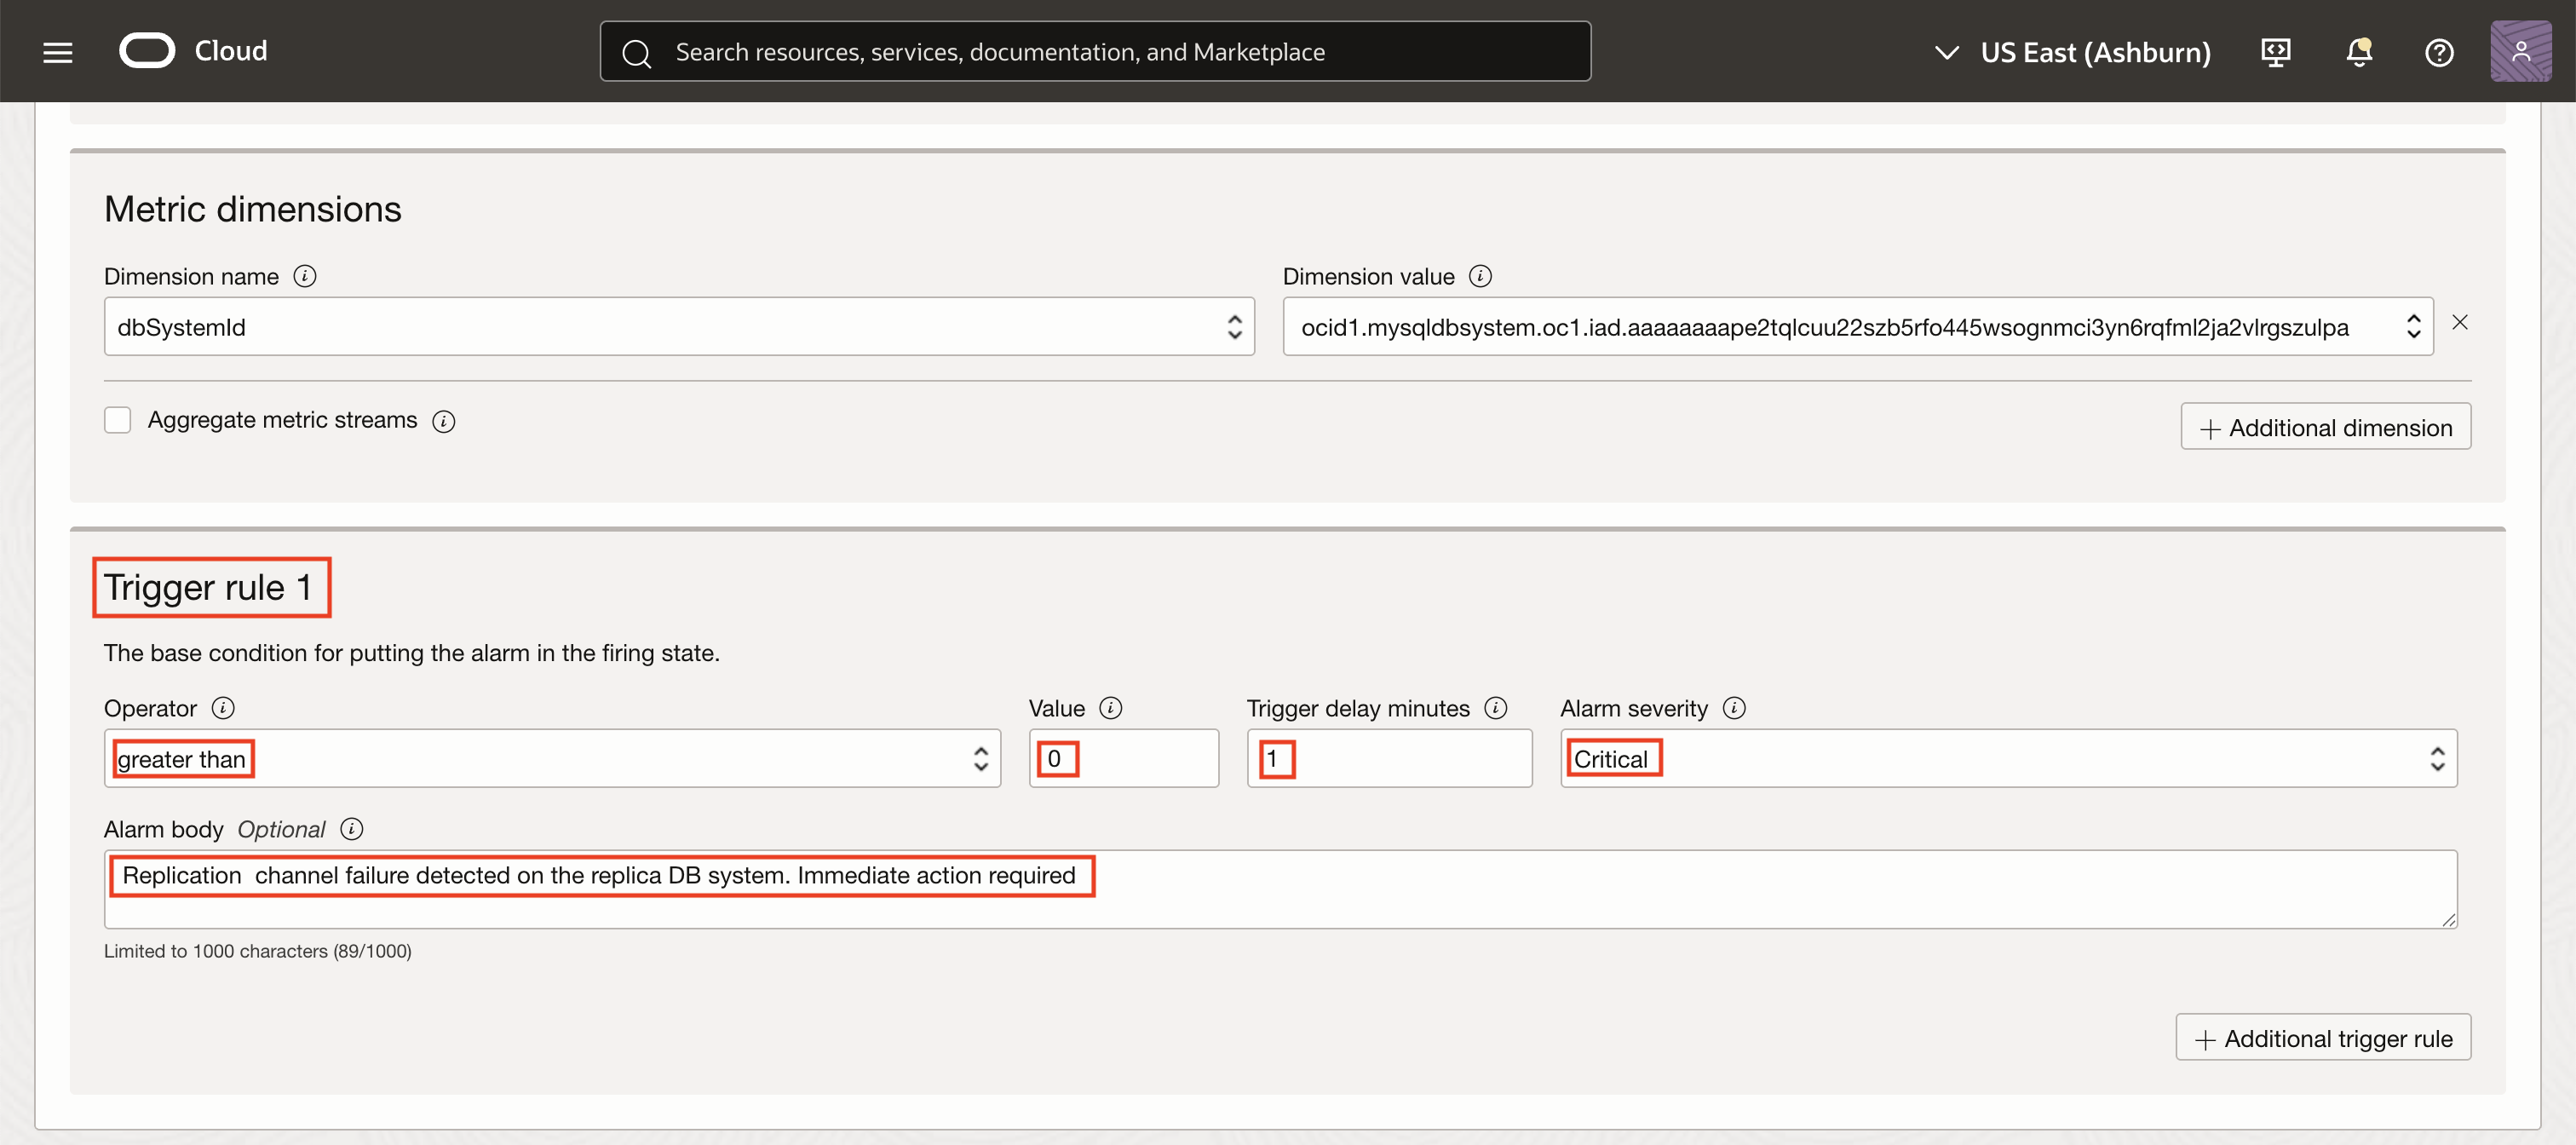Click the info icon beside Aggregate metric streams

[x=444, y=421]
